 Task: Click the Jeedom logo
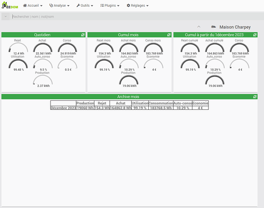click(9, 6)
